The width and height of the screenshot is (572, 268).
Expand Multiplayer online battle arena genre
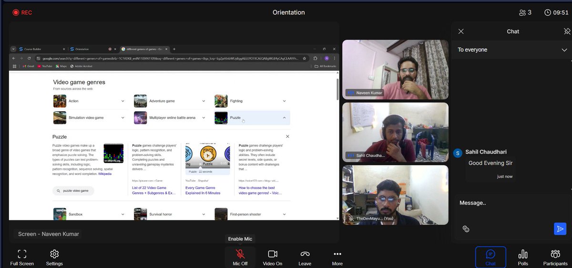point(204,117)
